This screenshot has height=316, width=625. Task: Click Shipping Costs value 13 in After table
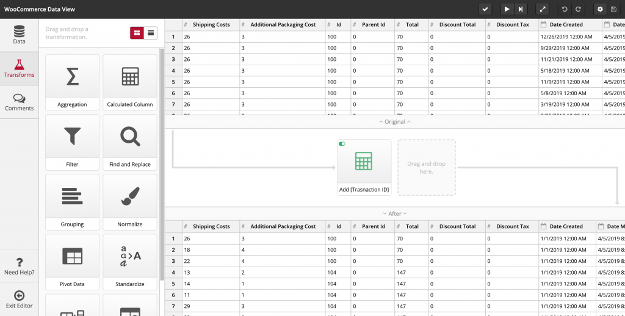[211, 273]
